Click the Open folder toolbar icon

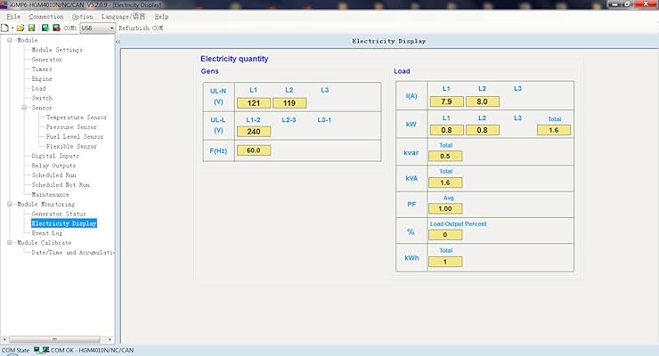tap(20, 28)
